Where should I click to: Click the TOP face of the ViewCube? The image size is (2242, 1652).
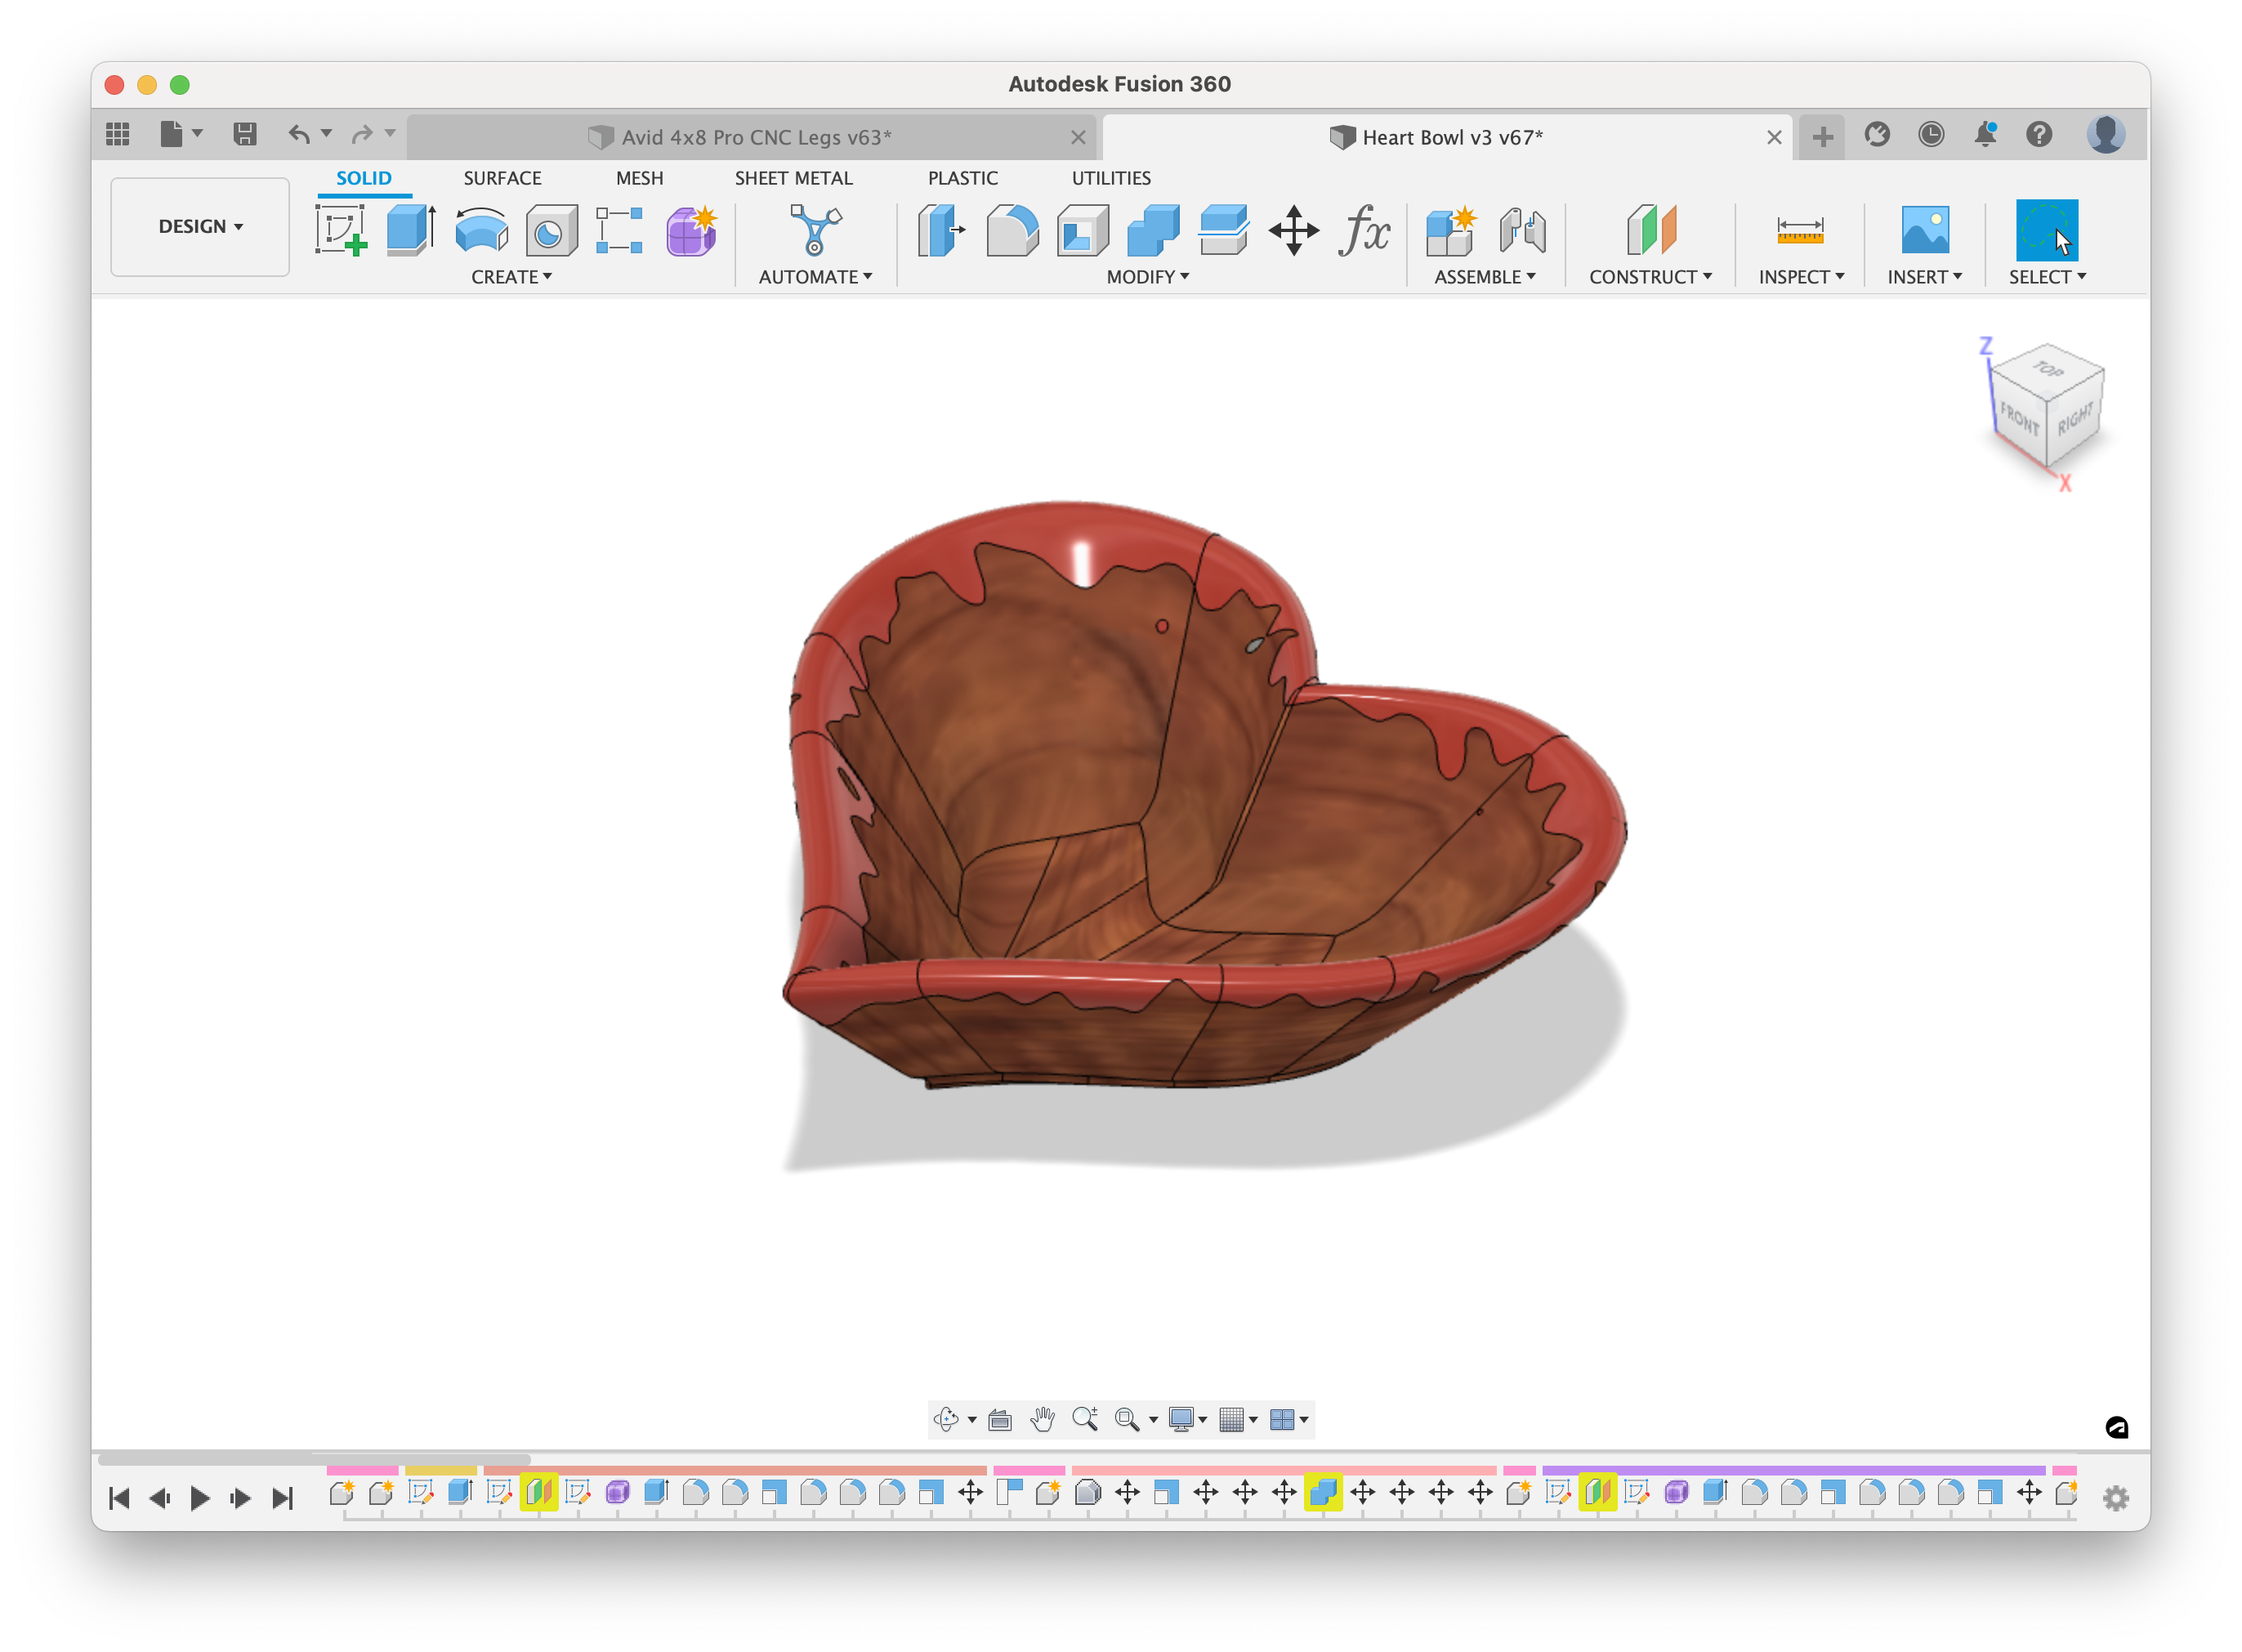pyautogui.click(x=2048, y=369)
